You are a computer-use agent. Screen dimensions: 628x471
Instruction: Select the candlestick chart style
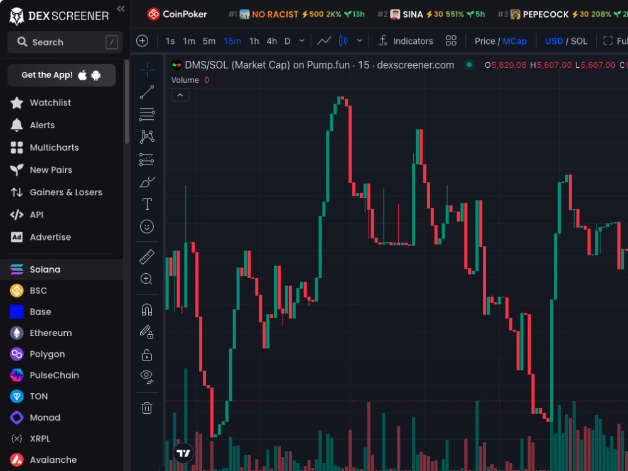[344, 41]
